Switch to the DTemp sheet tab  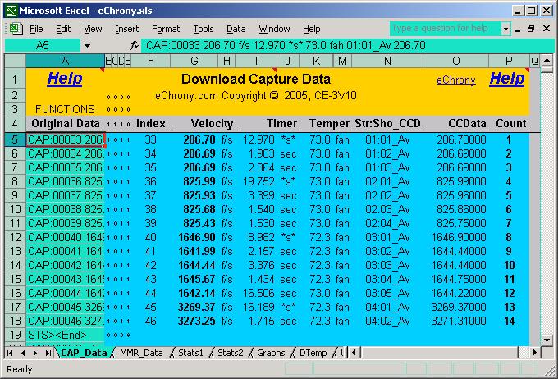point(313,353)
